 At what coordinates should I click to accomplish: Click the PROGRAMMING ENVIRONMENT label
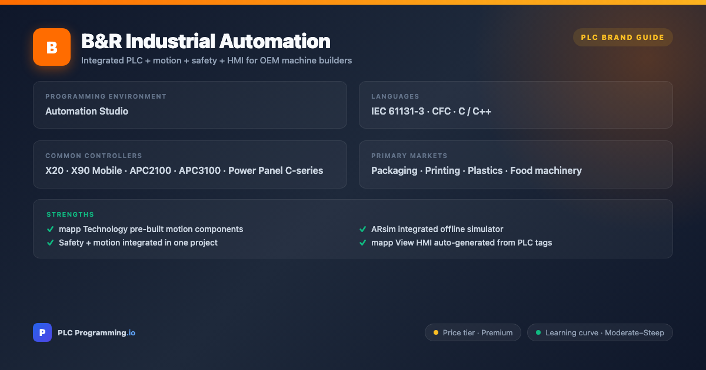click(x=106, y=96)
